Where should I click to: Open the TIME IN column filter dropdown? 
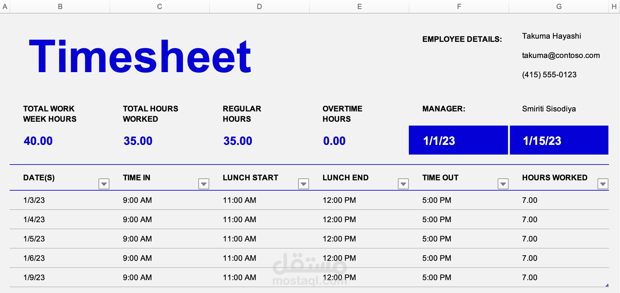coord(204,184)
